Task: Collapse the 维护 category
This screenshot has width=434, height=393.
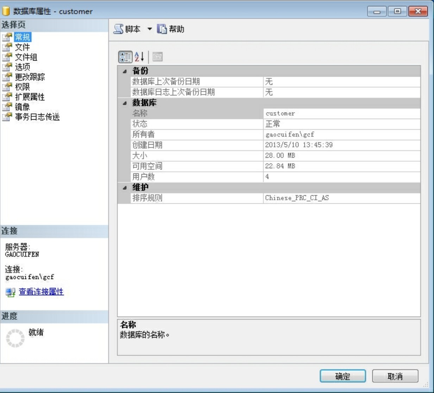Action: [x=125, y=188]
